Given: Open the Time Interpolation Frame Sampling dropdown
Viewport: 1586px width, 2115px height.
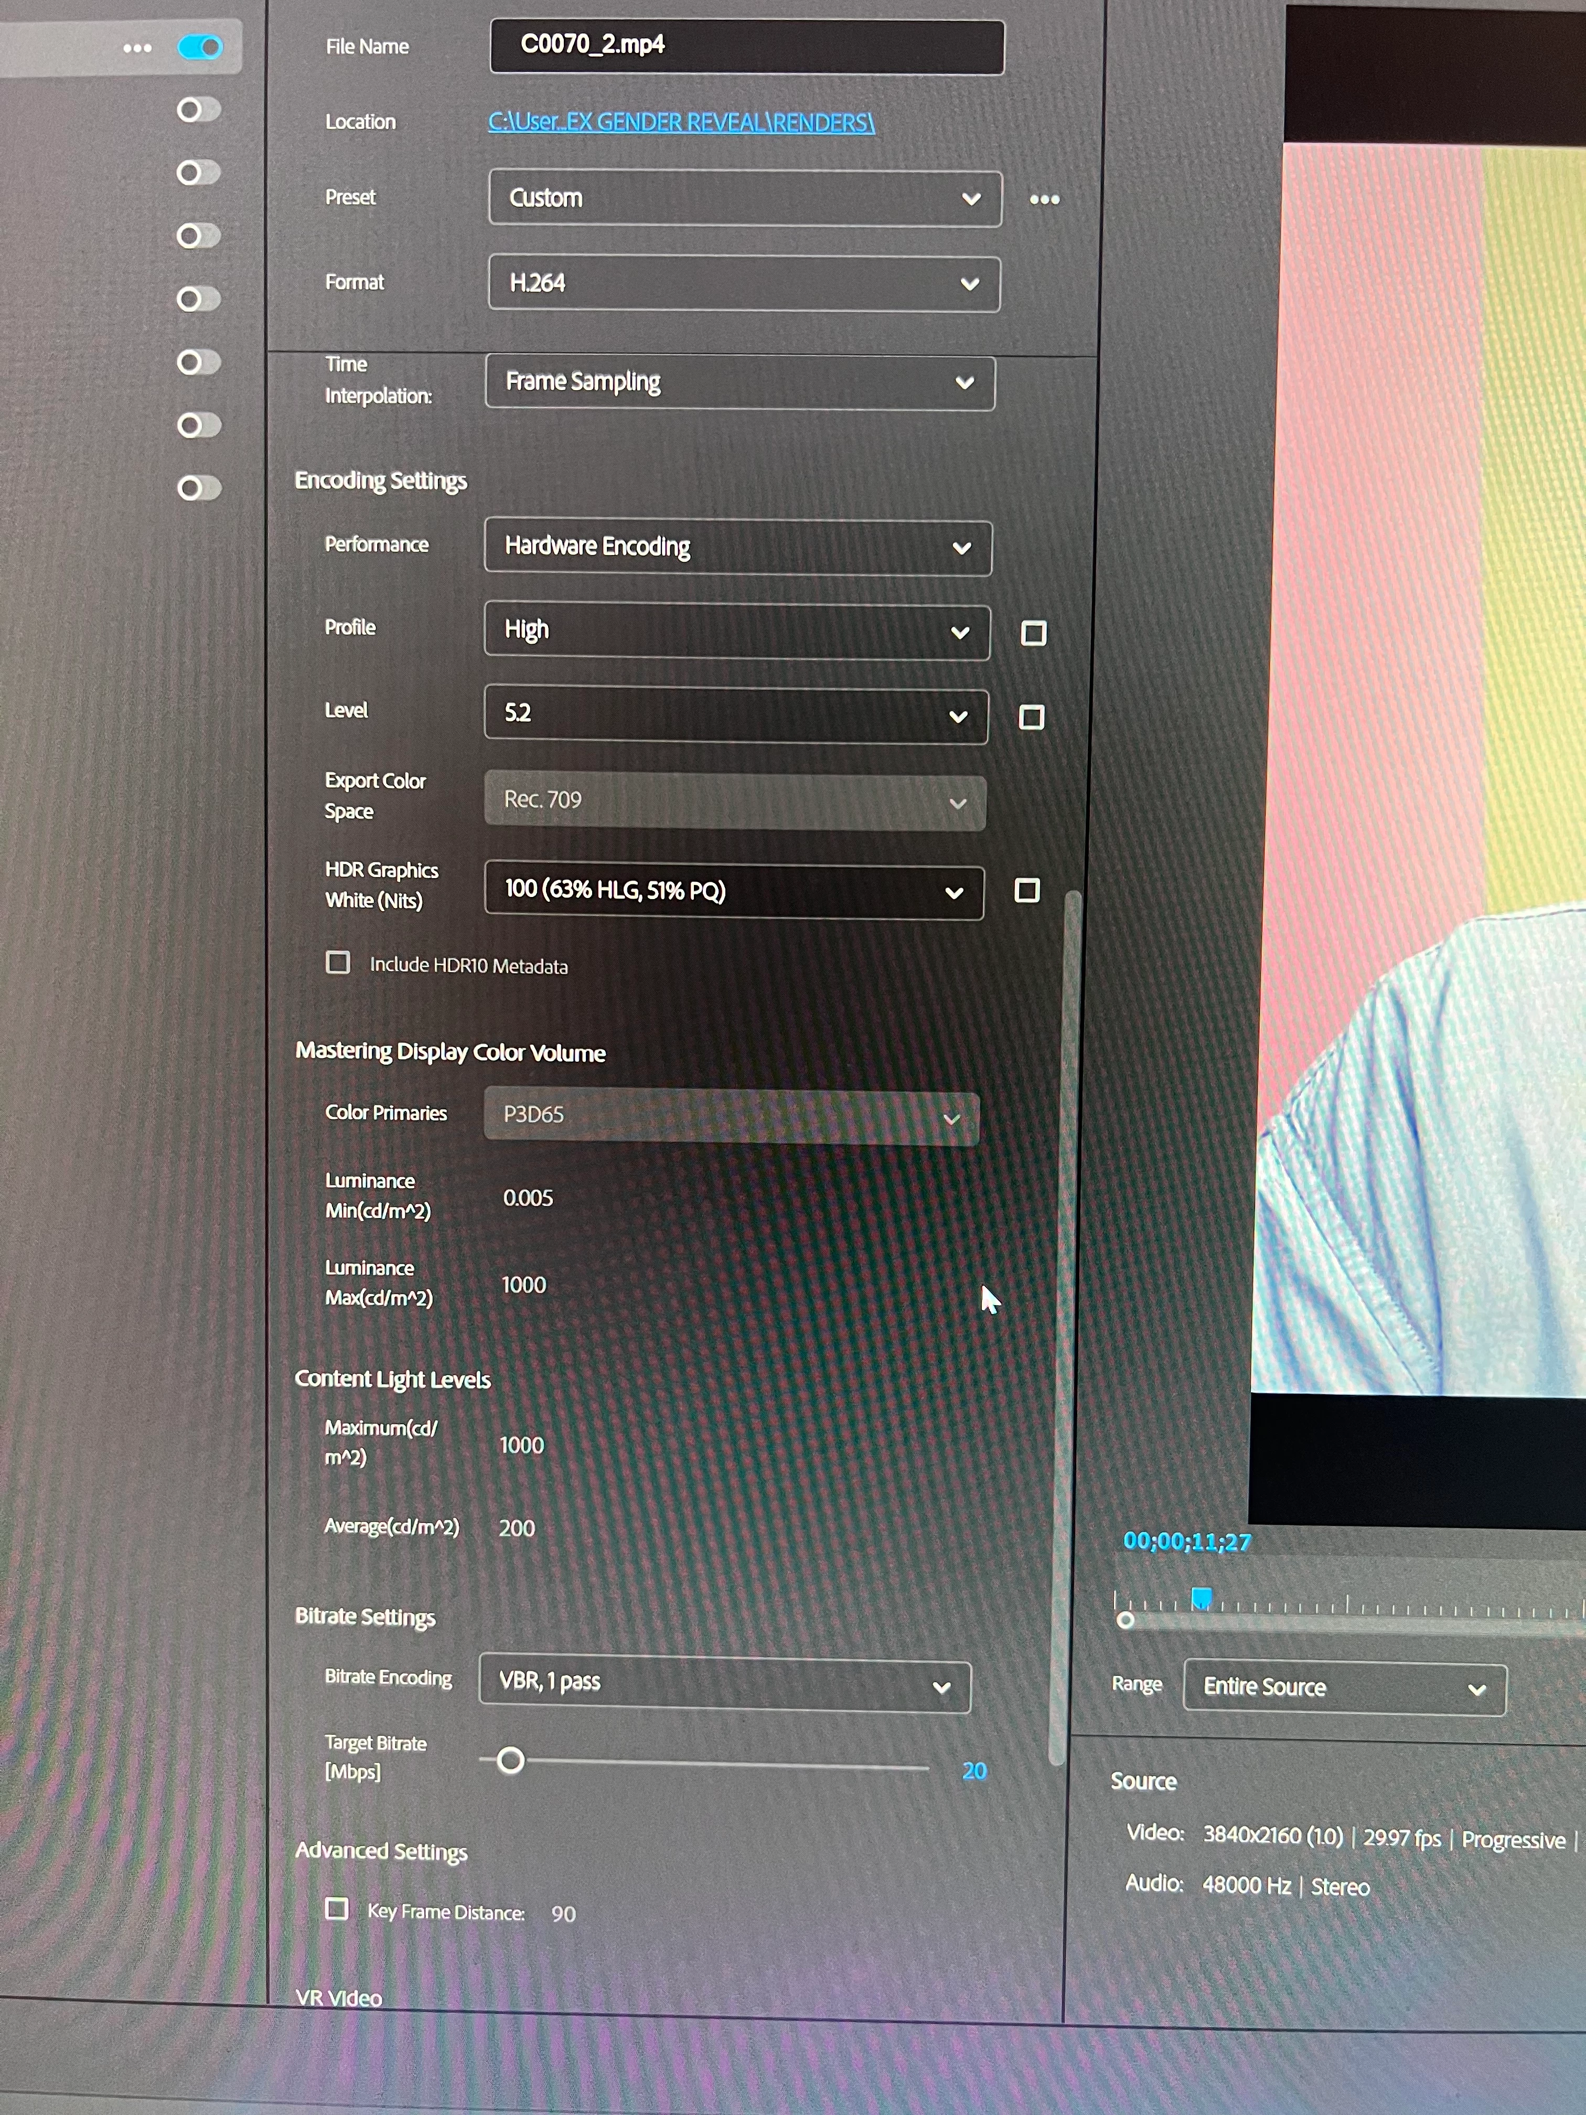Looking at the screenshot, I should (x=739, y=382).
